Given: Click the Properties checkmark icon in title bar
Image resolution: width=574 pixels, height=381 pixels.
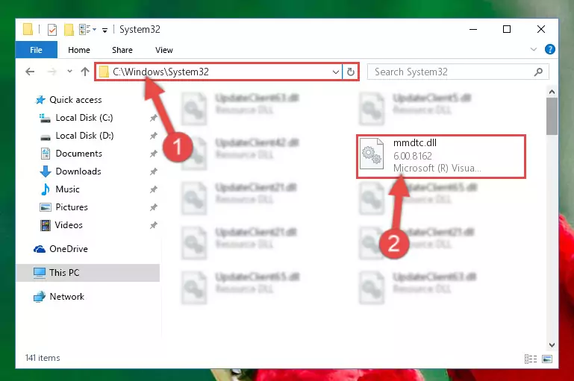Looking at the screenshot, I should [52, 30].
